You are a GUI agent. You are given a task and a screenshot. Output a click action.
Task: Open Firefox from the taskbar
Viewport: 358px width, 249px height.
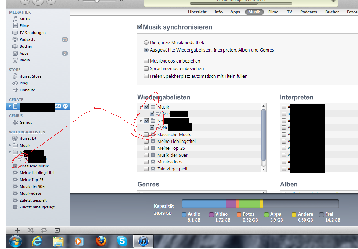[100, 241]
